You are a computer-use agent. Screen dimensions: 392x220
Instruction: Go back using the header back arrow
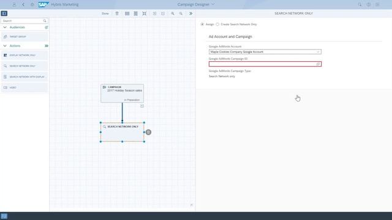click(x=23, y=4)
